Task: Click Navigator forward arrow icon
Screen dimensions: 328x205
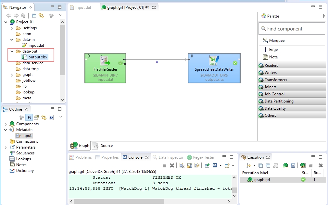Action: 16,16
